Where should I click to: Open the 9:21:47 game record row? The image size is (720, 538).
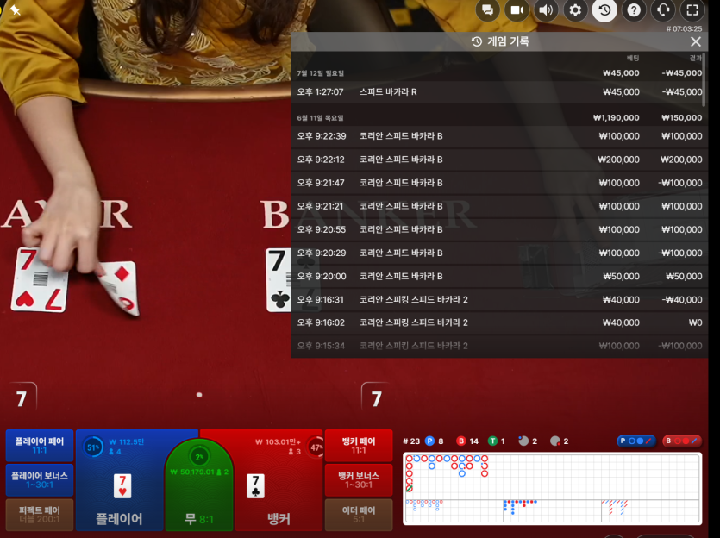coord(499,183)
